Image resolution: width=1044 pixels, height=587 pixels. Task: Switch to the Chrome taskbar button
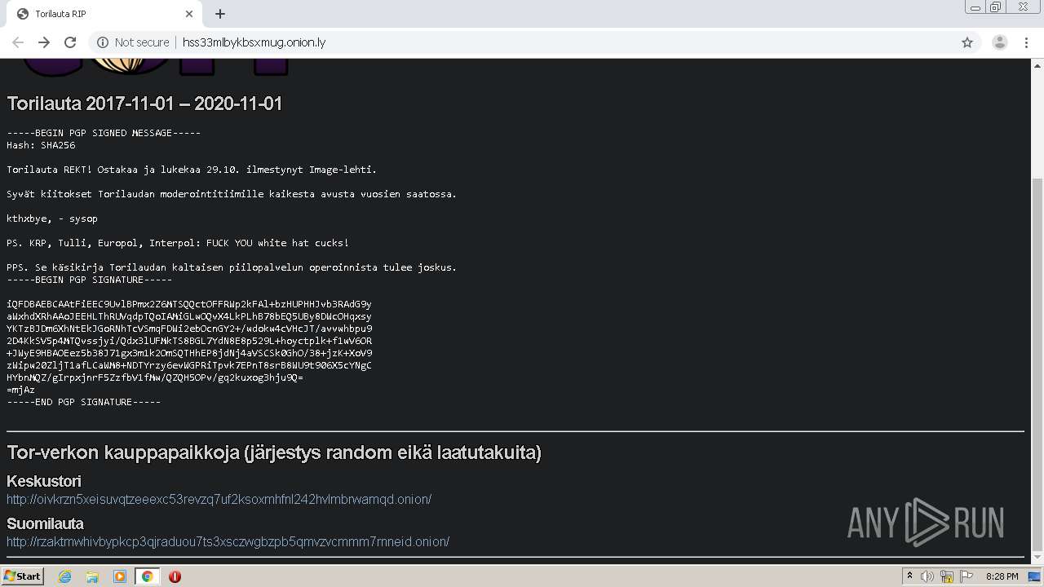tap(148, 576)
